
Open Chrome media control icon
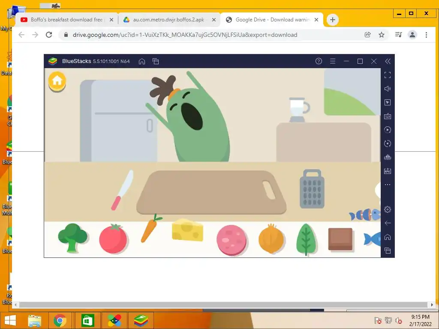(398, 35)
